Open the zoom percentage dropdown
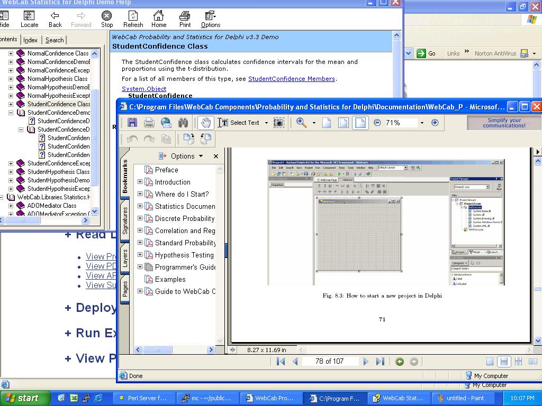This screenshot has height=406, width=542. (422, 123)
